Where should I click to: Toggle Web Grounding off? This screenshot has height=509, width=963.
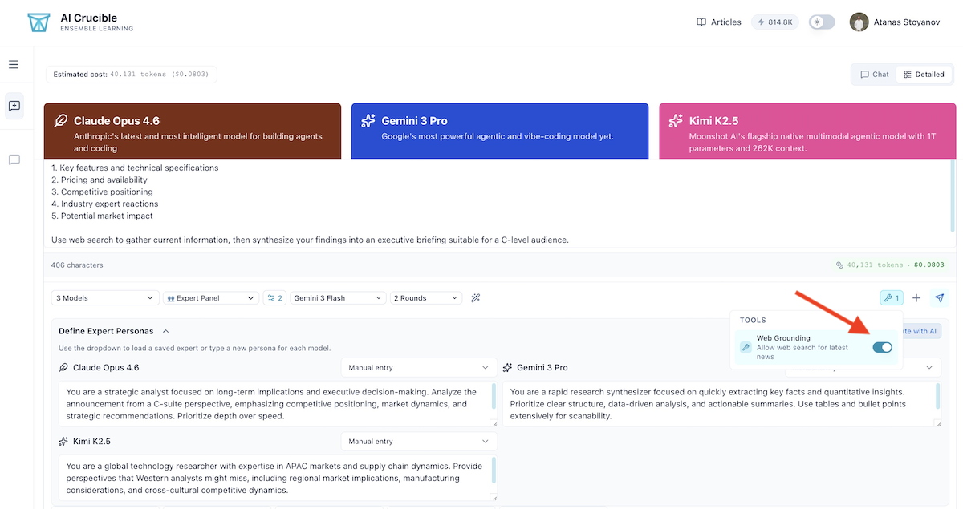pos(883,347)
